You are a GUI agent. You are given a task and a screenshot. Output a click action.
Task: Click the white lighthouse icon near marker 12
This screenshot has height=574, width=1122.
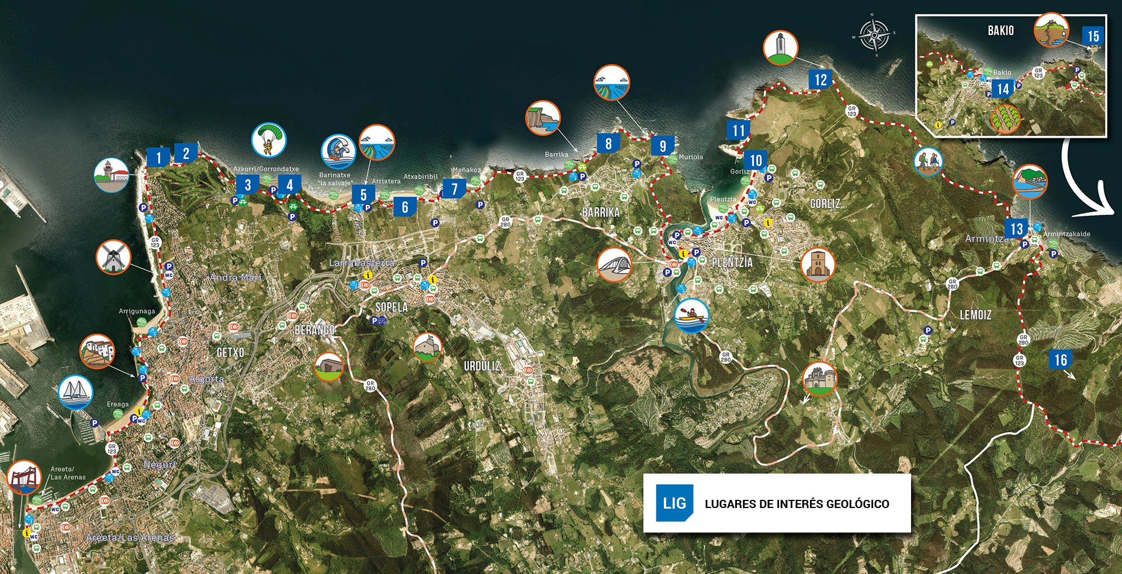tap(780, 47)
